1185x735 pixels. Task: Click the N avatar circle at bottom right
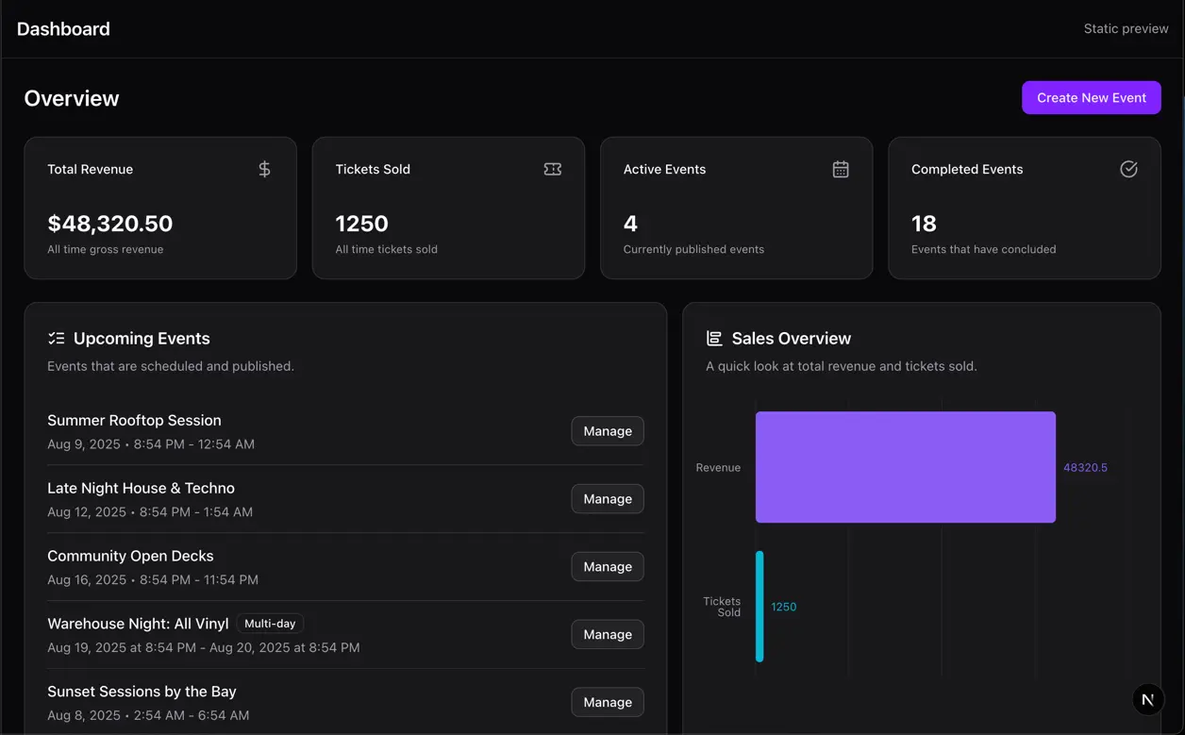[x=1148, y=699]
